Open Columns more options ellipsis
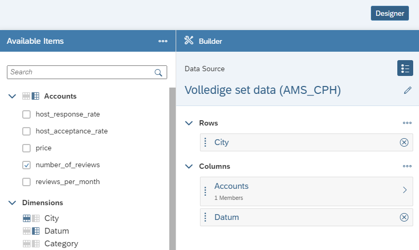Viewport: 419px width, 250px height. pos(407,166)
